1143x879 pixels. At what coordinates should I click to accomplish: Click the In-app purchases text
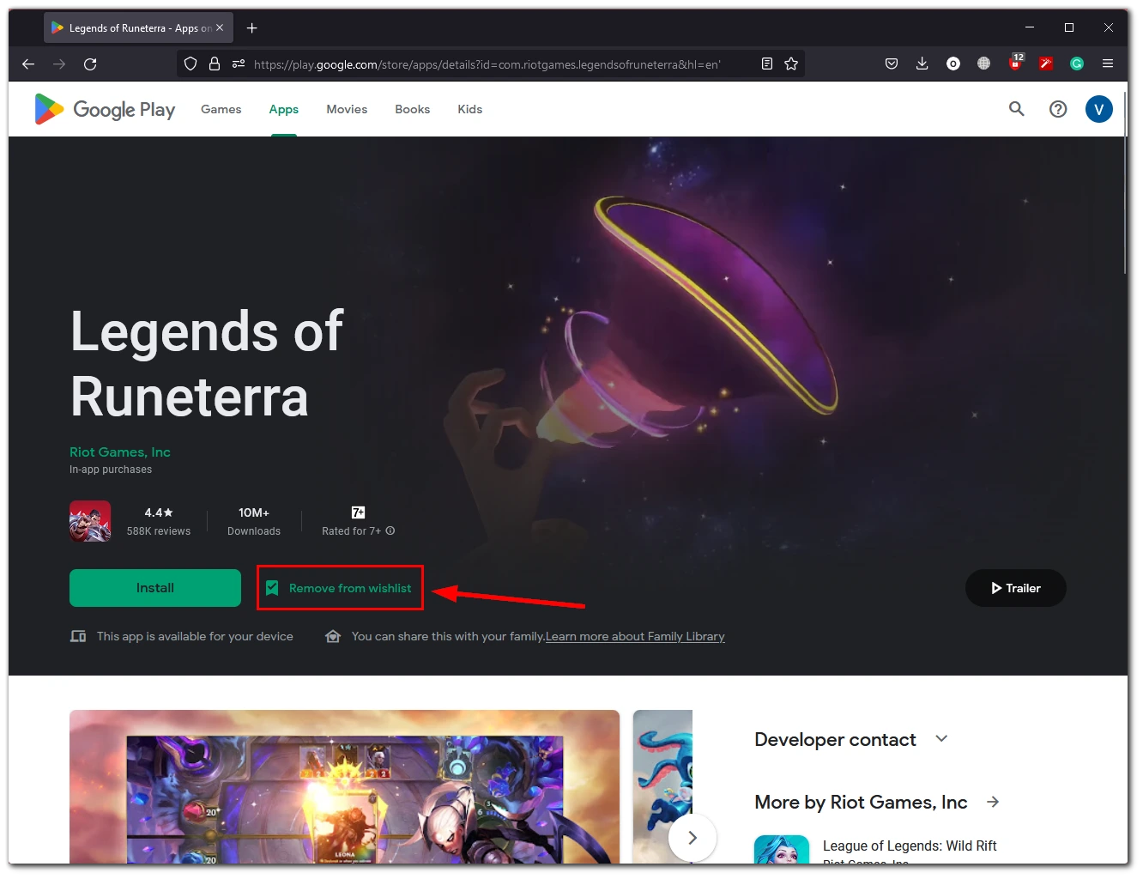pyautogui.click(x=111, y=470)
